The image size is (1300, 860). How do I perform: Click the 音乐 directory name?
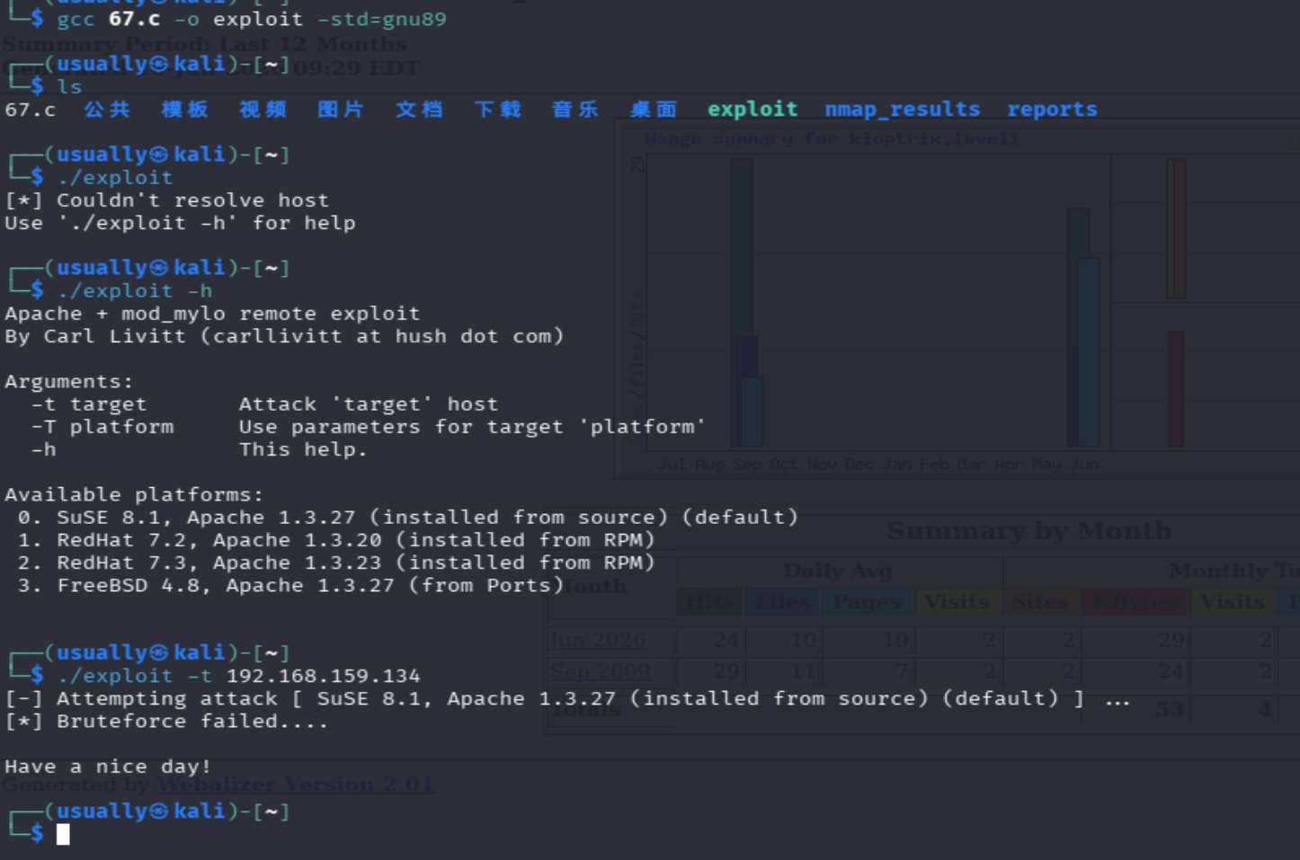575,110
